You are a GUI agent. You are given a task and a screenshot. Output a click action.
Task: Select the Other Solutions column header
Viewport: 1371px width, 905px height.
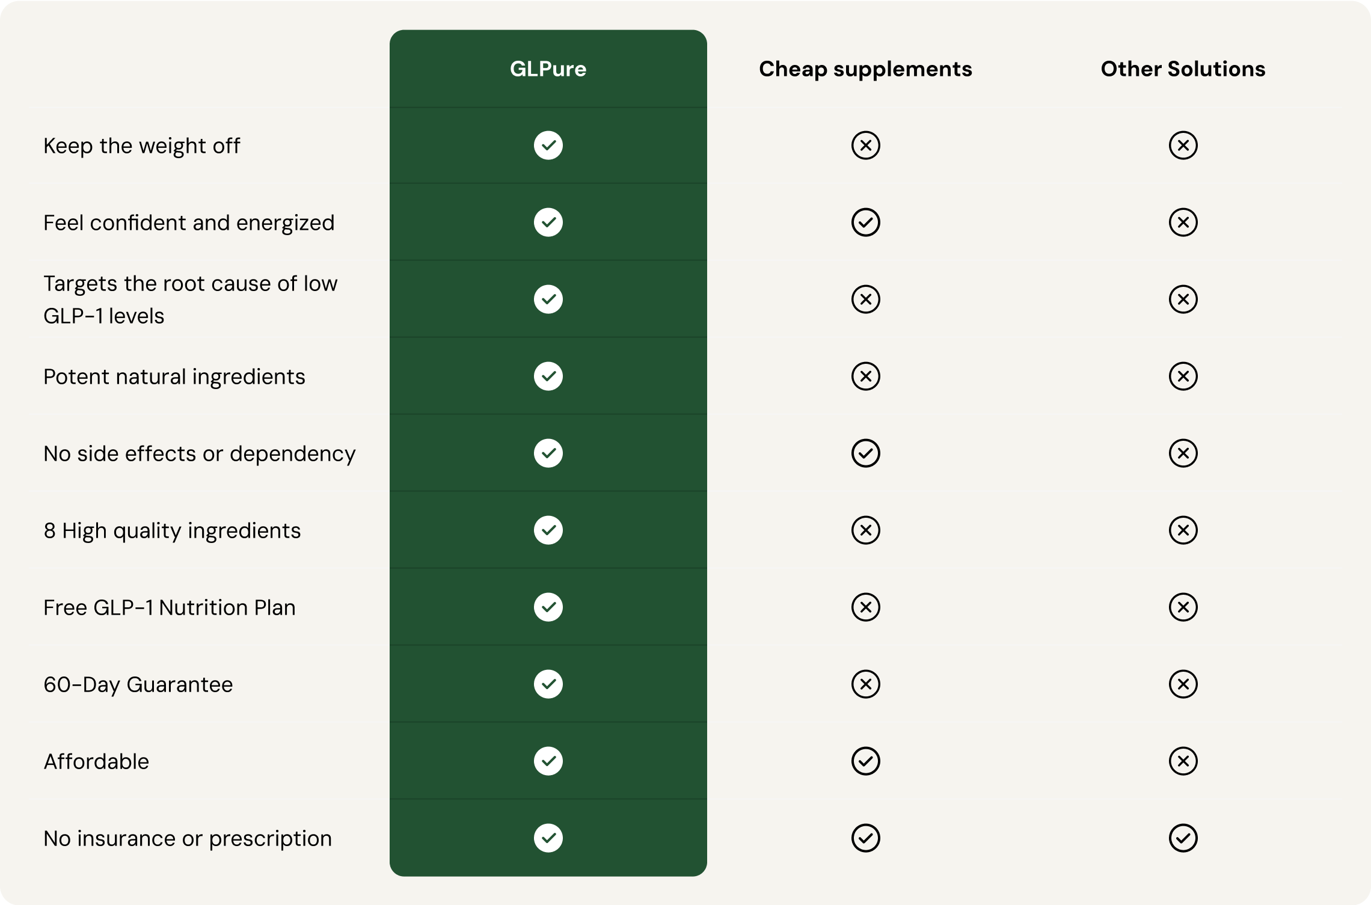pos(1183,69)
